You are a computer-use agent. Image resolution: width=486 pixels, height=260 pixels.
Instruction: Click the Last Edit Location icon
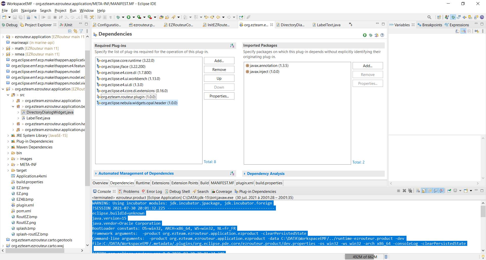click(x=207, y=17)
